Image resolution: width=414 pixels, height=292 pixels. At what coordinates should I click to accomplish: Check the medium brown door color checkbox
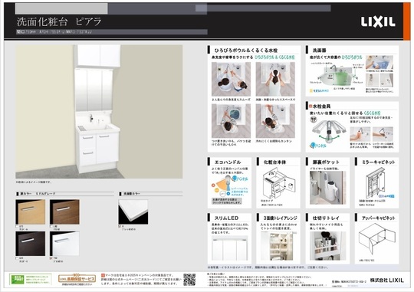[51, 227]
